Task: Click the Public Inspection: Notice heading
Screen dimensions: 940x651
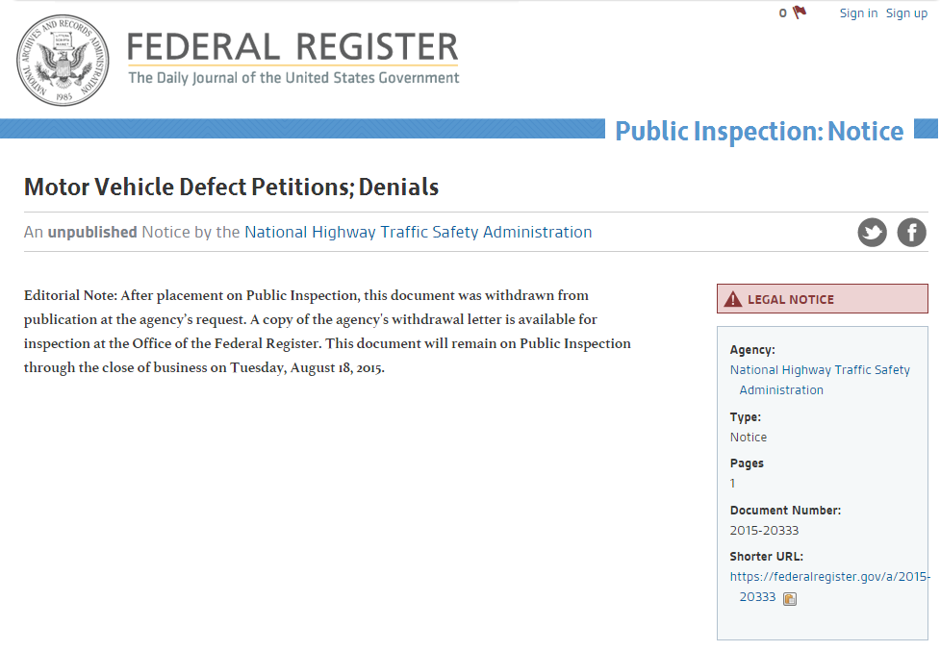Action: (x=759, y=131)
